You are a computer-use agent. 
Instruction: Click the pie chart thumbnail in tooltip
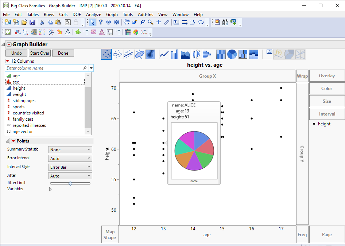194,151
